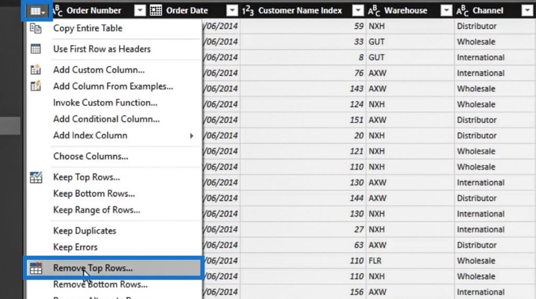
Task: Click the Customer Name Index cell 124
Action: [x=303, y=104]
